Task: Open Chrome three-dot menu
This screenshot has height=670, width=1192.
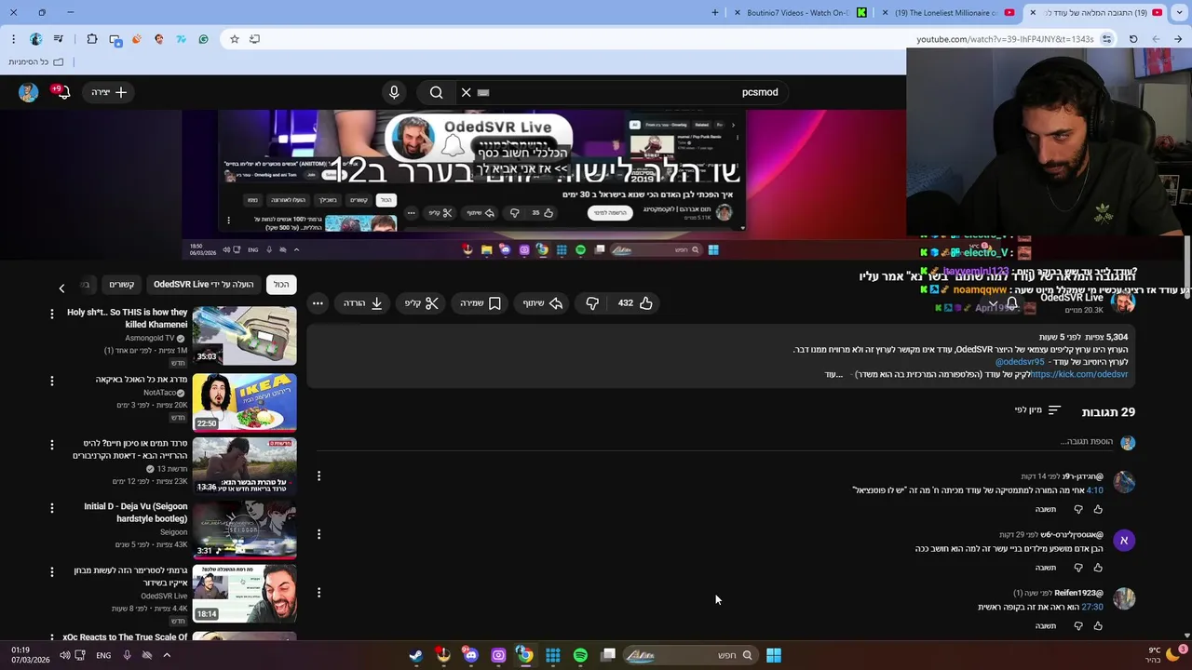Action: (x=13, y=39)
